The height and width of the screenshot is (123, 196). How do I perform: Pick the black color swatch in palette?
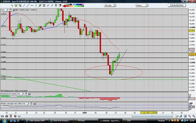pyautogui.click(x=71, y=4)
